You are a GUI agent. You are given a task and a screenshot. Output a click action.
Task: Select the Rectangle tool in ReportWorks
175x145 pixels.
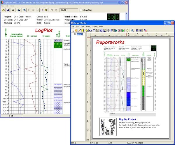(90, 30)
